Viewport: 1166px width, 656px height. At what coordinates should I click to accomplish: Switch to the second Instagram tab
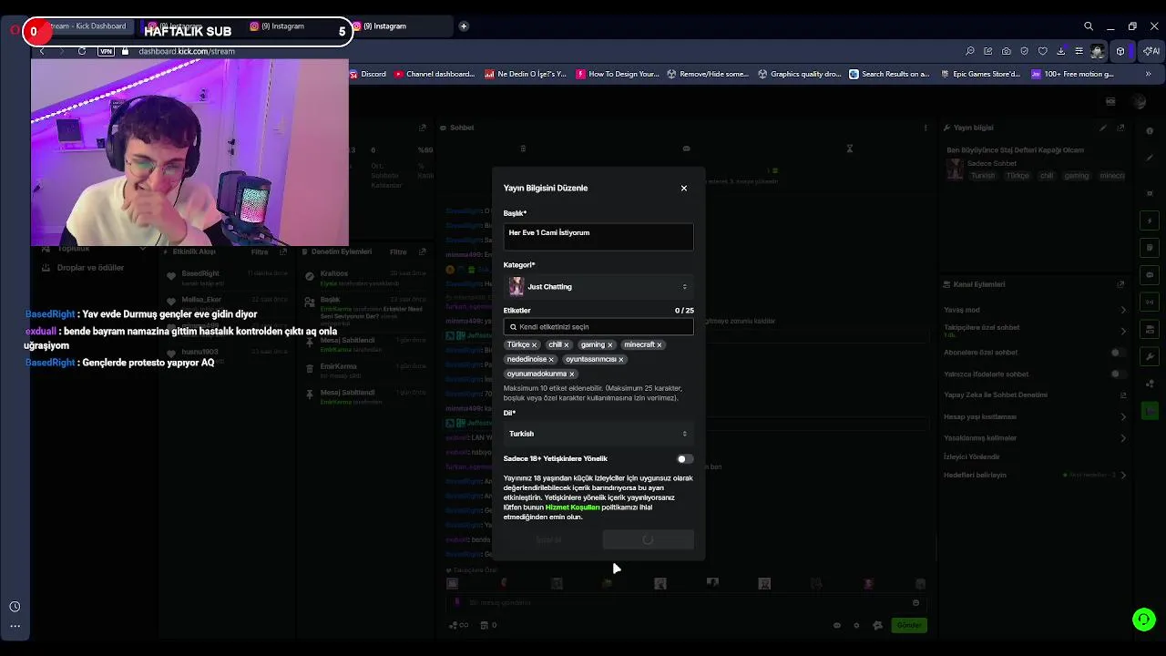coord(283,26)
